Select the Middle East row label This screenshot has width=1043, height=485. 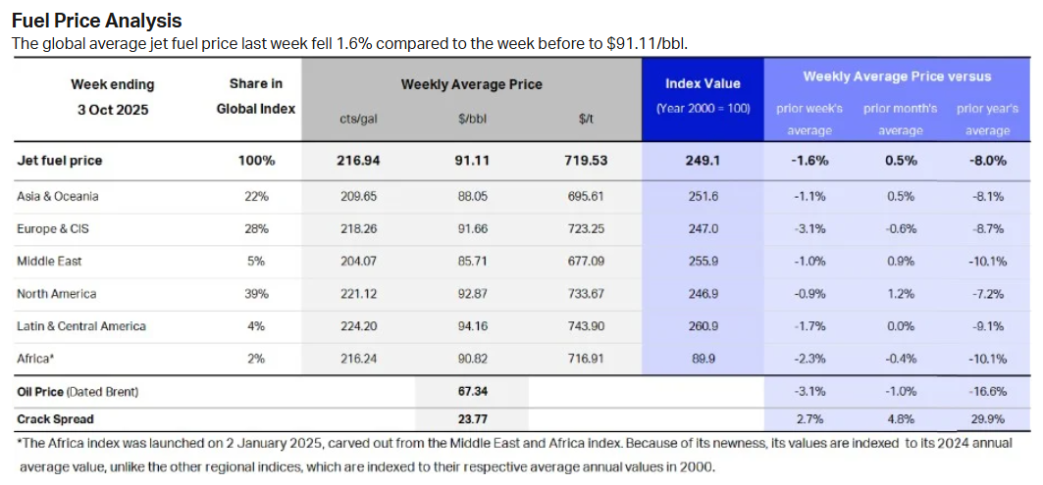(50, 262)
